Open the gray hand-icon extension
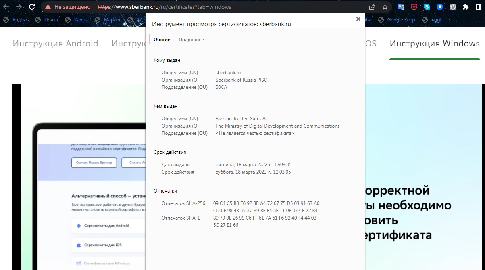This screenshot has height=270, width=485. tap(453, 7)
